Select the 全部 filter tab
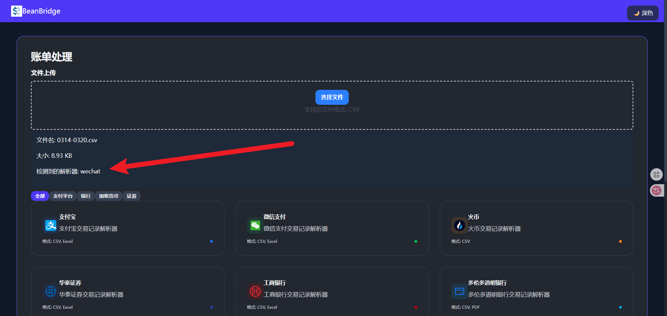This screenshot has height=316, width=667. 40,196
